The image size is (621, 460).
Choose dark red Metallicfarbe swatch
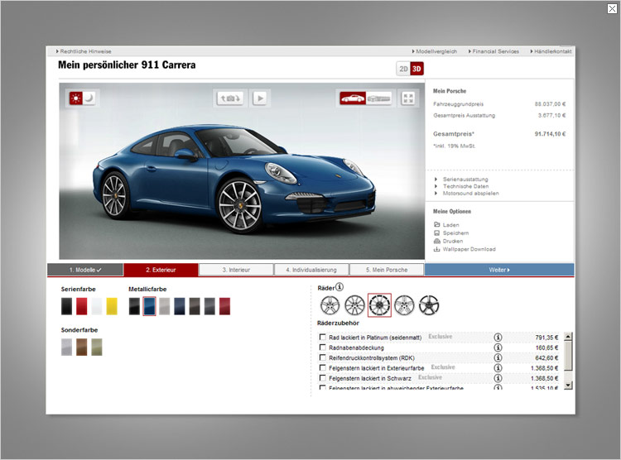pos(224,306)
